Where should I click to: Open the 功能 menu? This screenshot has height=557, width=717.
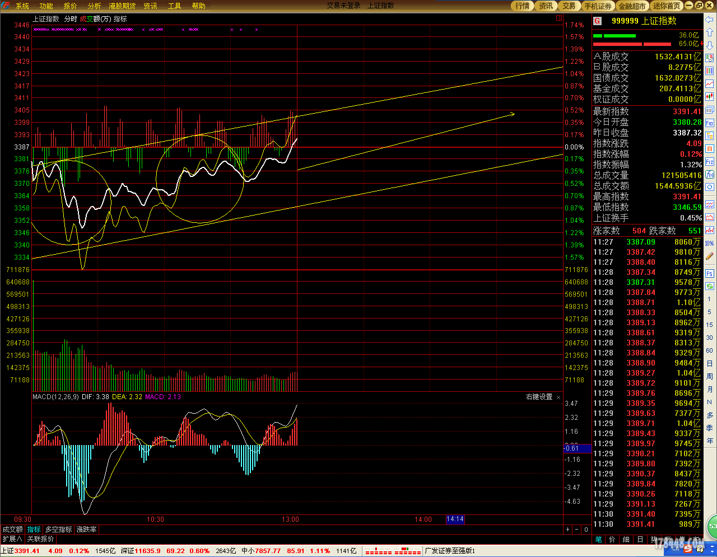pyautogui.click(x=46, y=6)
